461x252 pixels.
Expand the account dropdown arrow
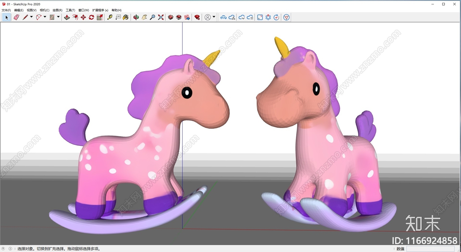[x=214, y=17]
